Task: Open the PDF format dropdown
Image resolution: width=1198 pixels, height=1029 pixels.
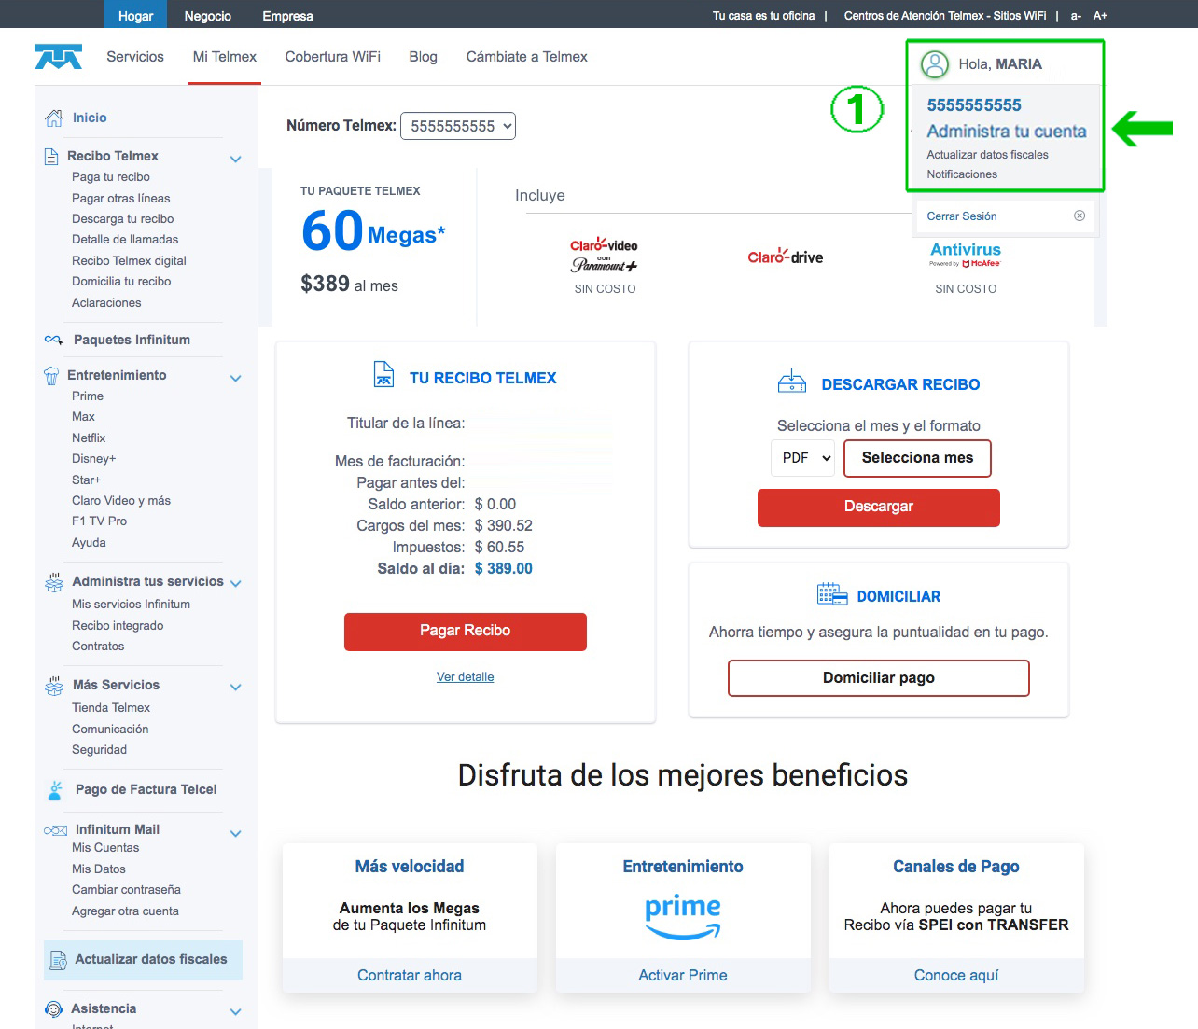Action: coord(802,458)
